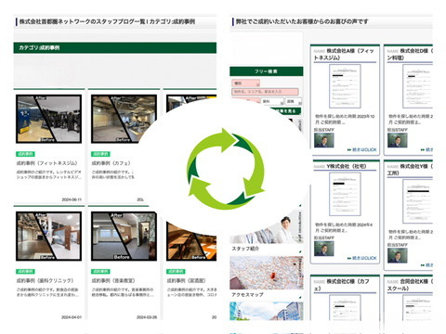446x334 pixels.
Task: Open the フィットネスジム before/after thumbnail
Action: click(49, 119)
